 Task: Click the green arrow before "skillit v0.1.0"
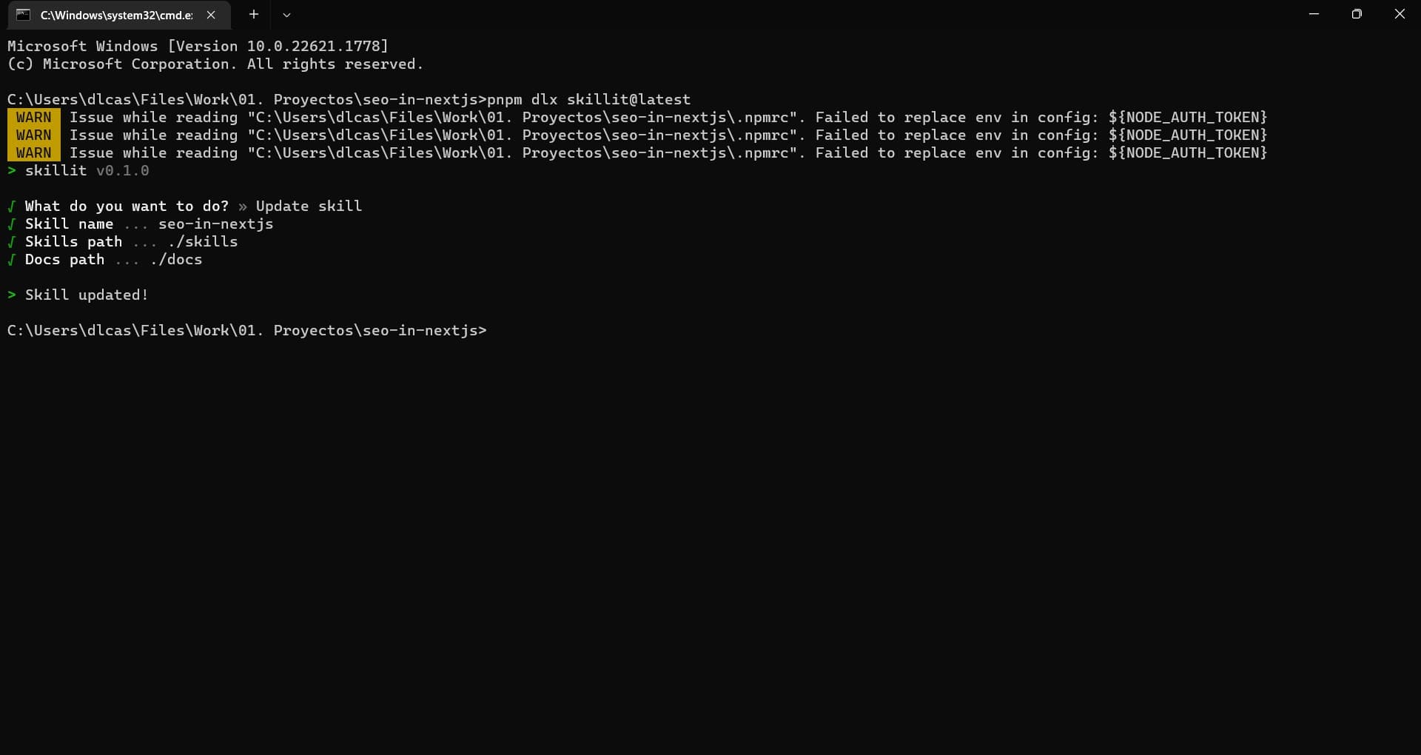(10, 170)
